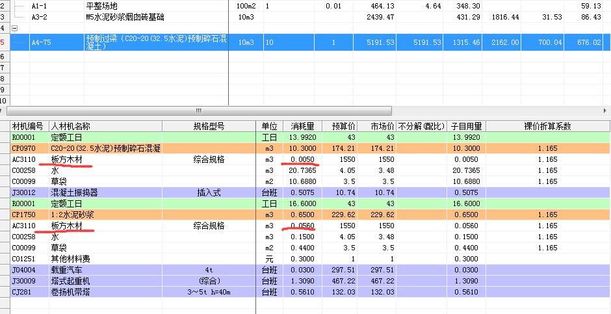611x314 pixels.
Task: Select the A3-2 code cell
Action: [57, 17]
